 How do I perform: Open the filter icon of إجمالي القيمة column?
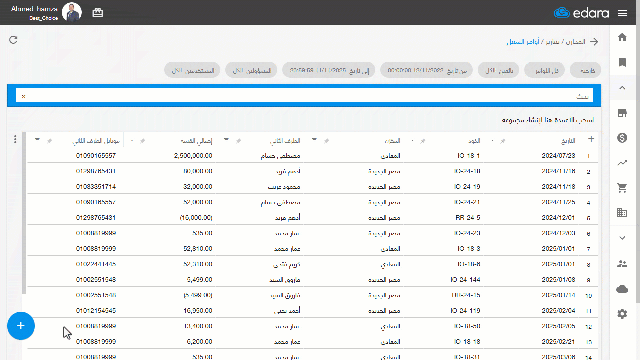[132, 140]
